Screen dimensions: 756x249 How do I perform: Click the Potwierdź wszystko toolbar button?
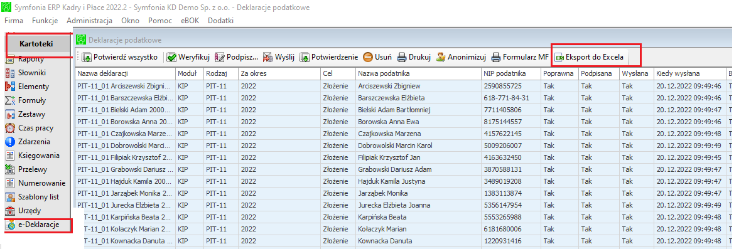tap(119, 57)
